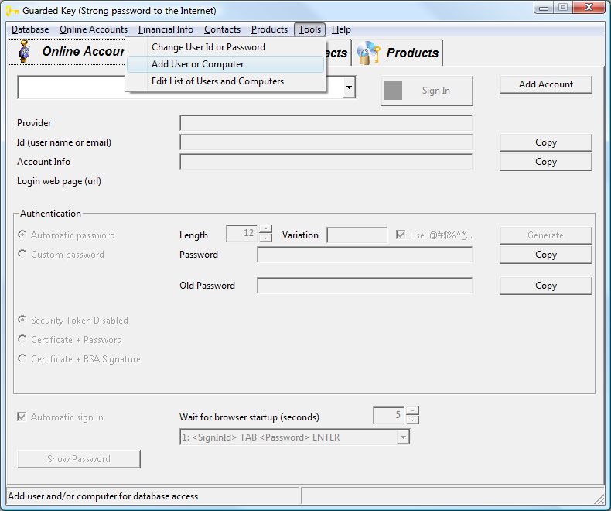Click the Provider input field
This screenshot has width=611, height=511.
pos(326,123)
